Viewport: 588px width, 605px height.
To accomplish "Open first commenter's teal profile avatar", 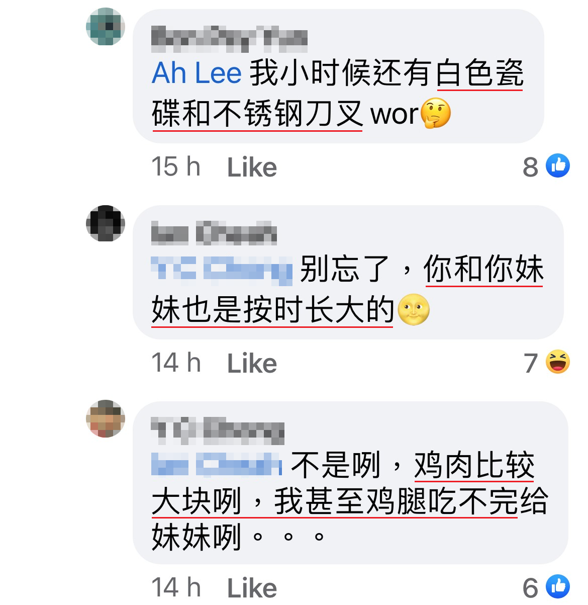I will 106,27.
